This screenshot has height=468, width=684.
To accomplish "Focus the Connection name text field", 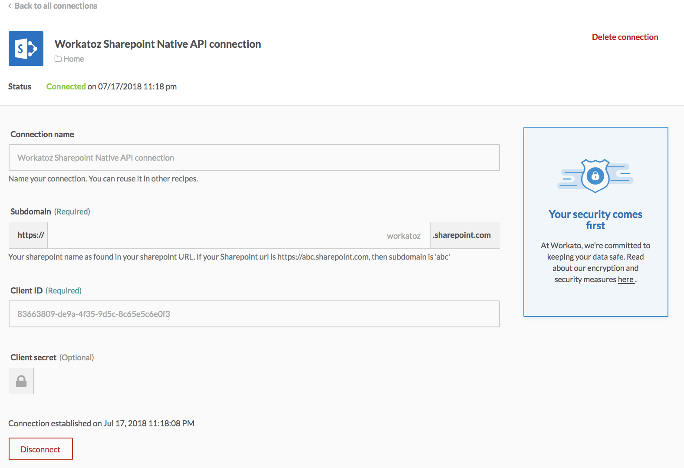I will (254, 158).
